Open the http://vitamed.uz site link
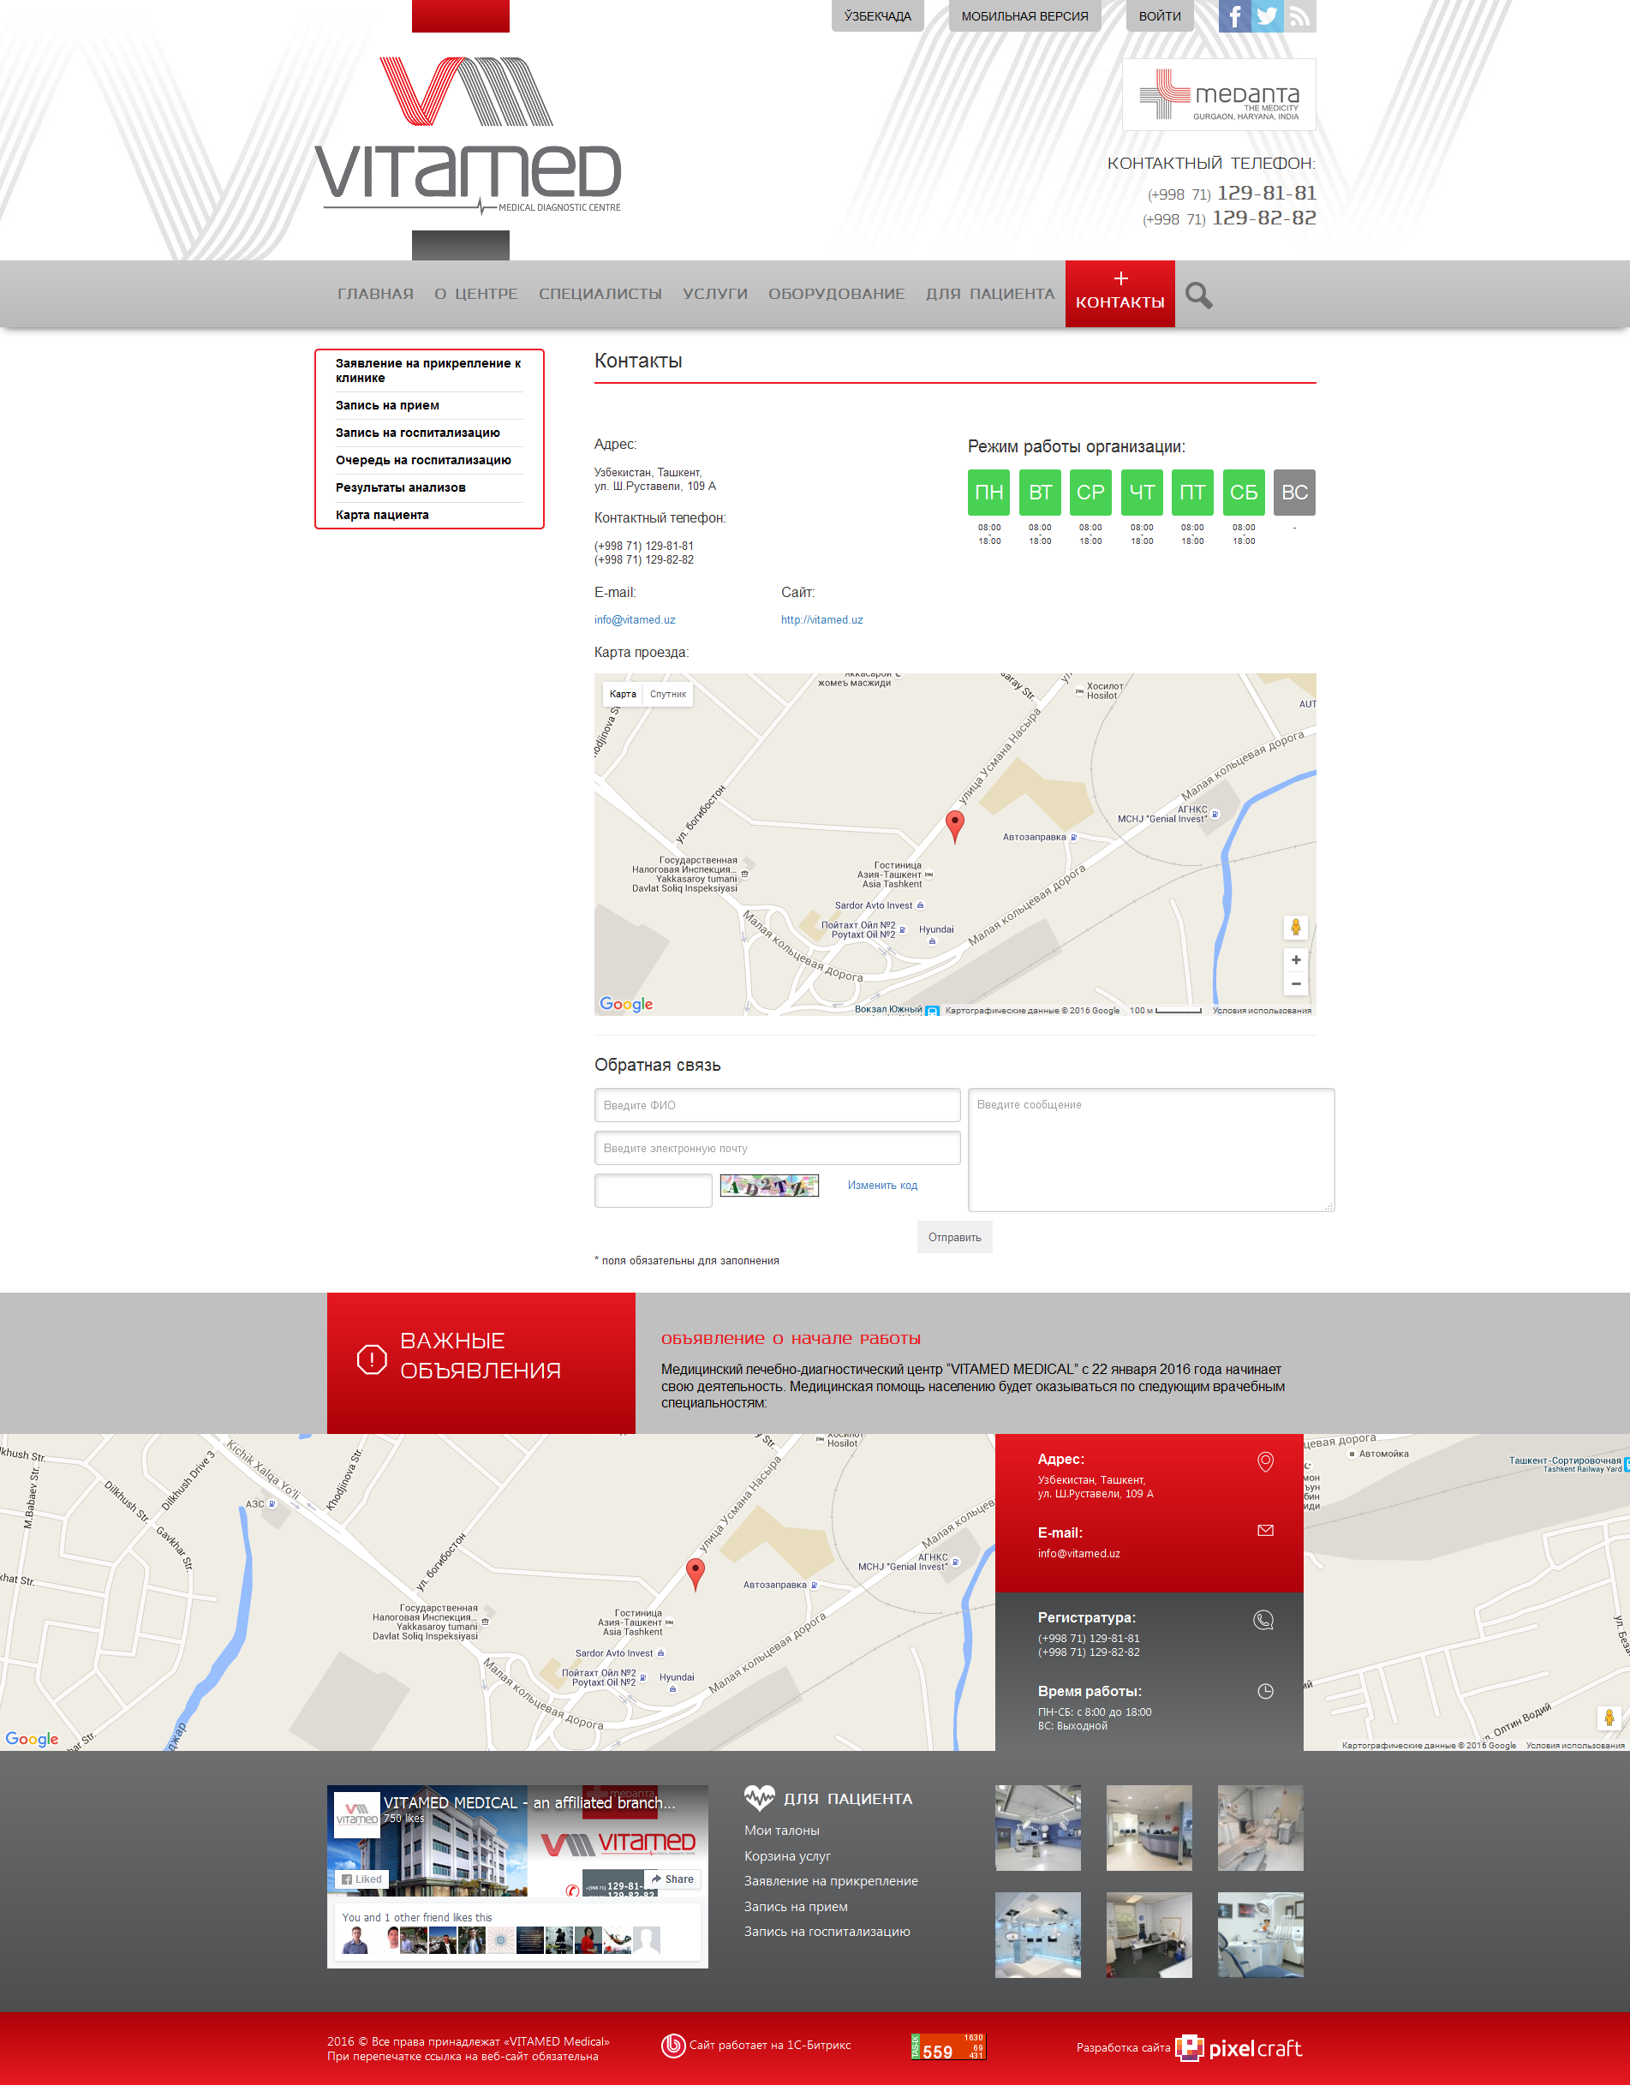 821,619
